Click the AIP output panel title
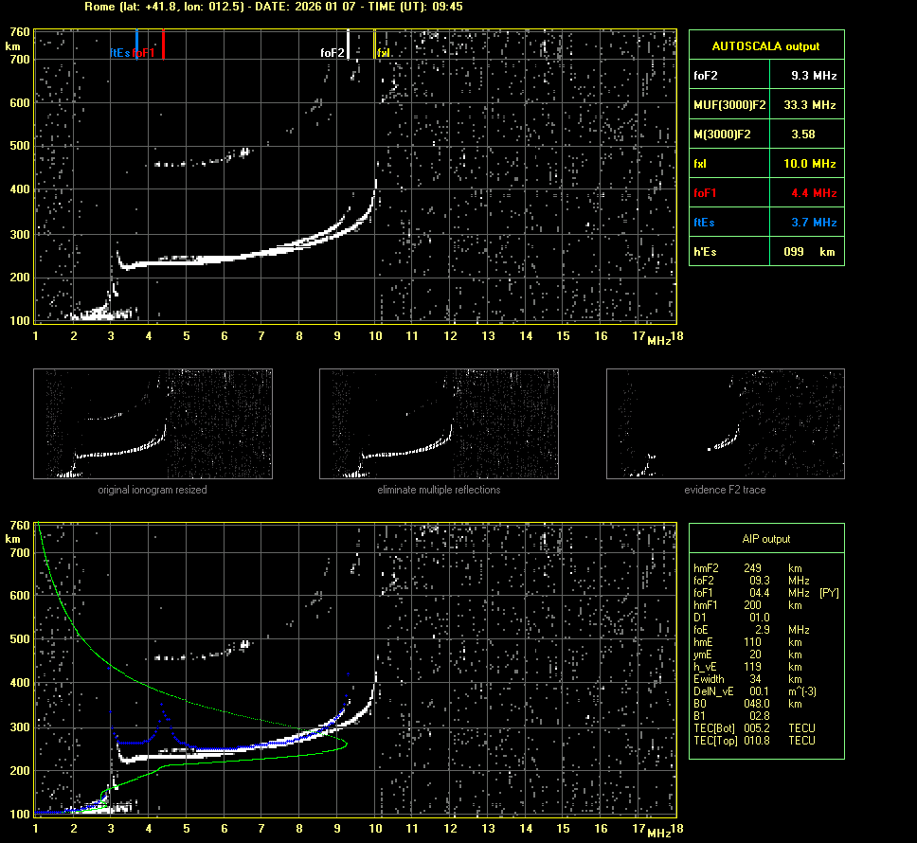 point(765,539)
